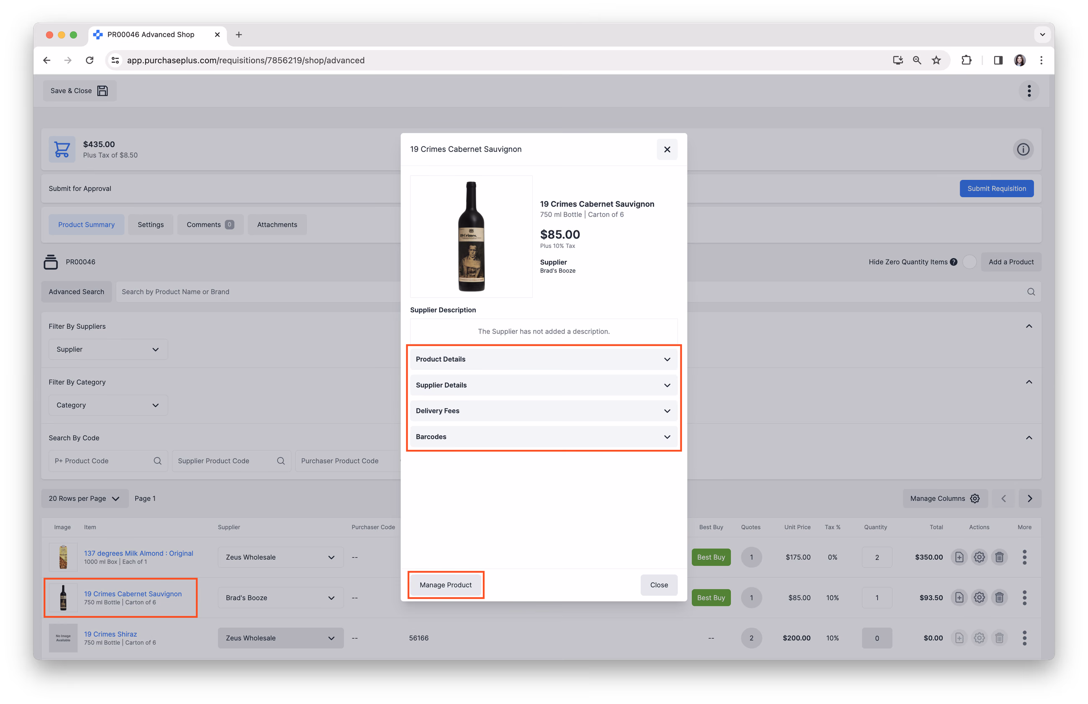Screen dimensions: 1088x704
Task: Click the shopping cart icon
Action: click(62, 149)
